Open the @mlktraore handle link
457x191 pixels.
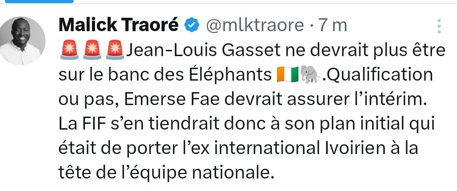(254, 25)
